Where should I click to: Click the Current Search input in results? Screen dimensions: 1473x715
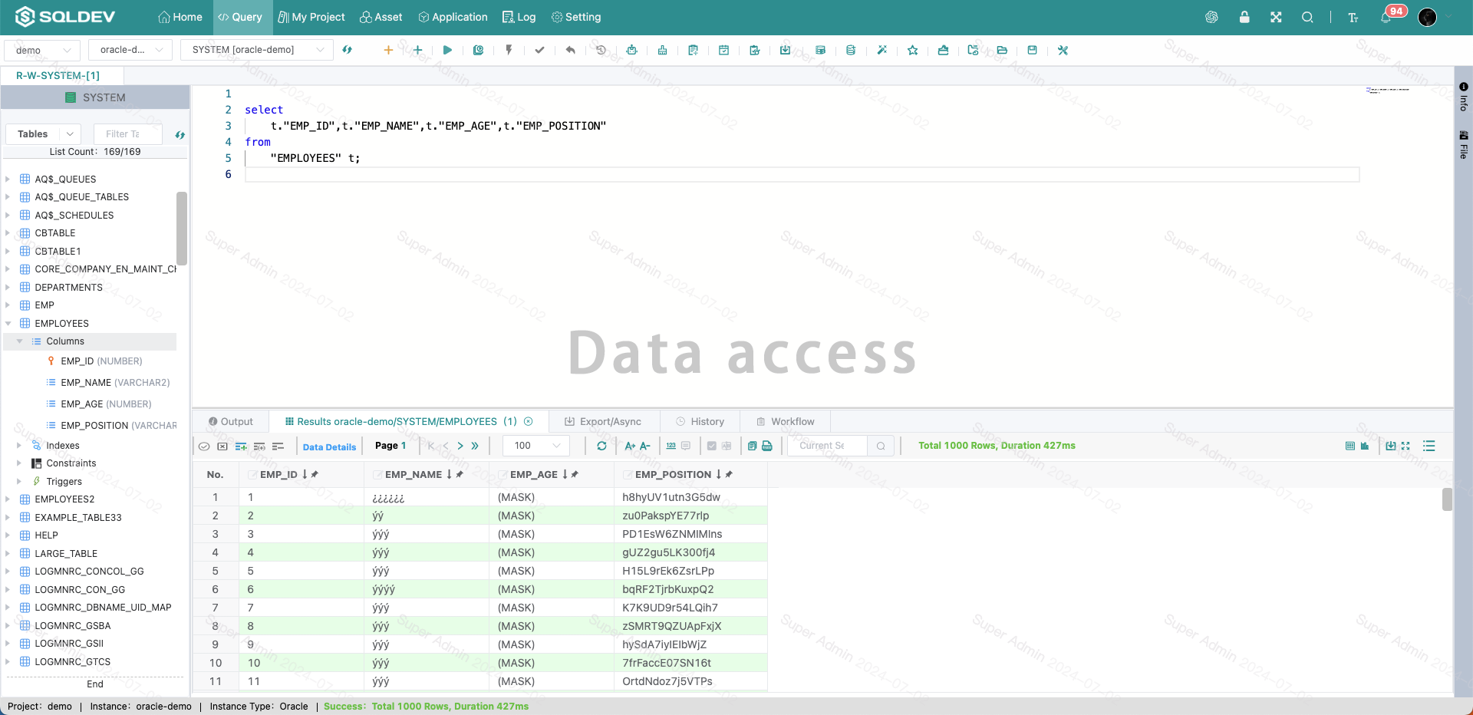click(x=828, y=446)
